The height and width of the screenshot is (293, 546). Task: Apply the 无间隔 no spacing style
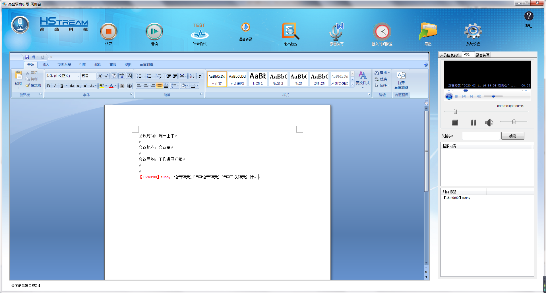point(237,79)
